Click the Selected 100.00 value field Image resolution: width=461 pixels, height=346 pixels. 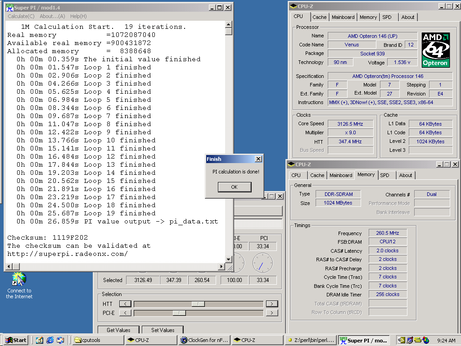tap(234, 280)
